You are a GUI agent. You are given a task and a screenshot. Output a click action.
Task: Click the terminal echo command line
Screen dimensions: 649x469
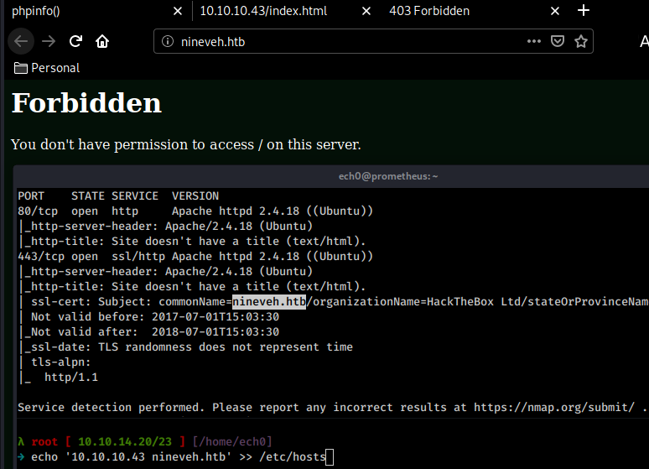click(x=180, y=457)
